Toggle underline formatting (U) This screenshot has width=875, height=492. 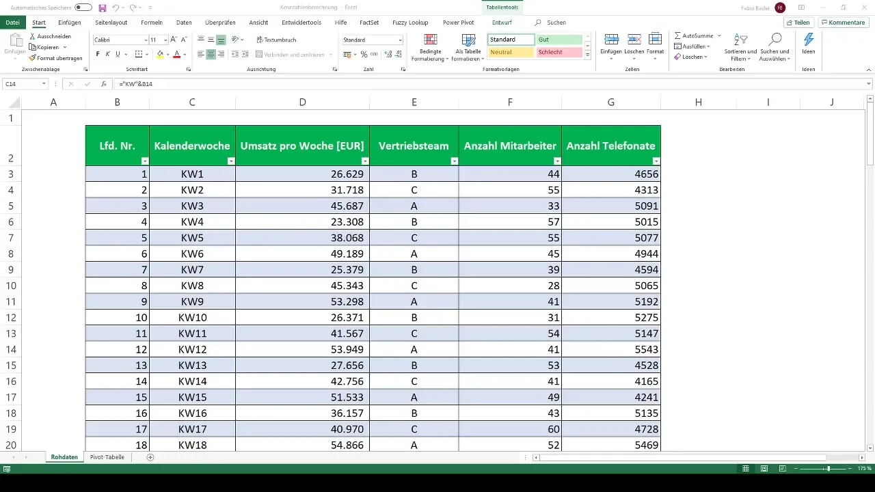click(x=118, y=54)
